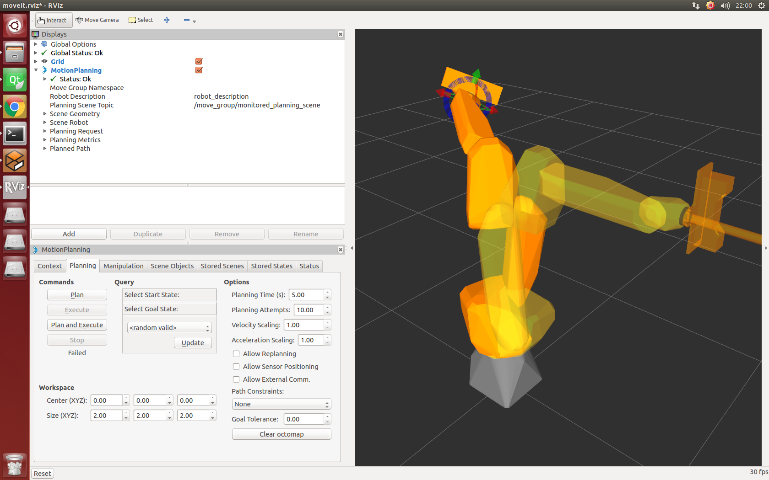The height and width of the screenshot is (480, 769).
Task: Click the RViz dock icon
Action: pos(15,187)
